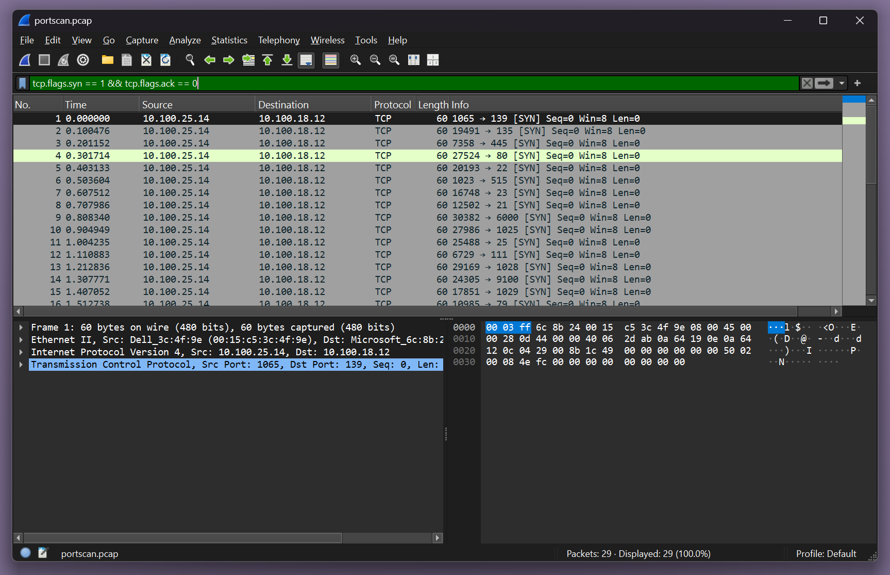This screenshot has height=575, width=890.
Task: Sort packets by Protocol column
Action: tap(393, 105)
